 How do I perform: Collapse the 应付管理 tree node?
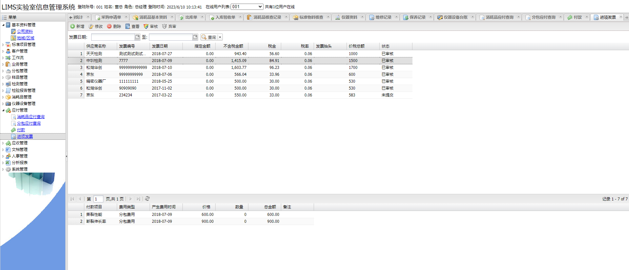coord(3,110)
